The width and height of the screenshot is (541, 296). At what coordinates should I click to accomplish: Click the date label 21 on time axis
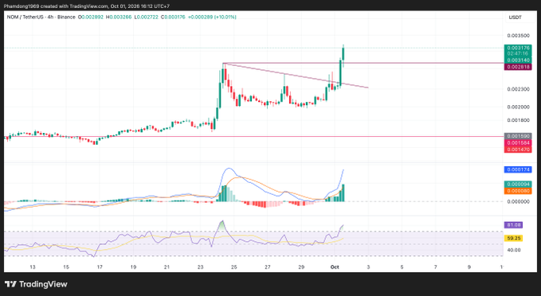[167, 267]
